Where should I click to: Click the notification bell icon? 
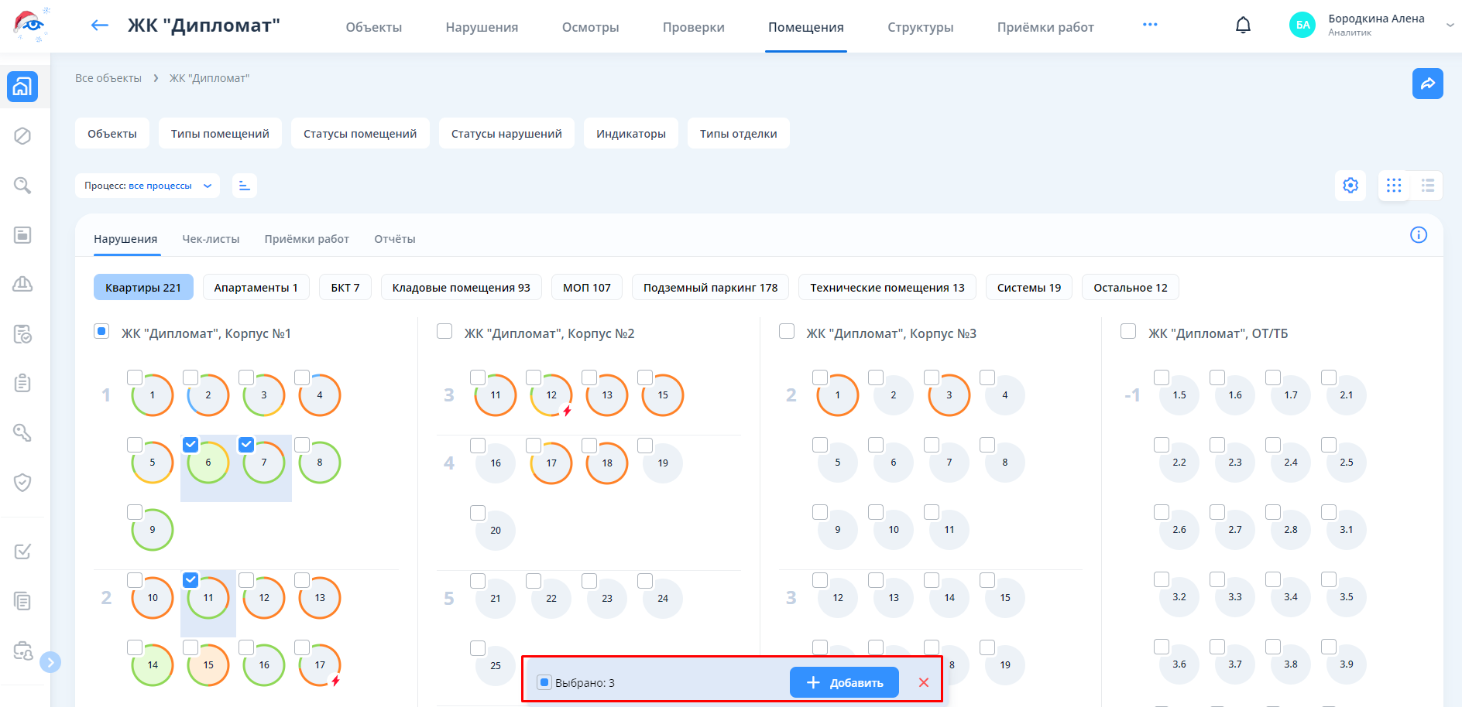click(x=1243, y=26)
